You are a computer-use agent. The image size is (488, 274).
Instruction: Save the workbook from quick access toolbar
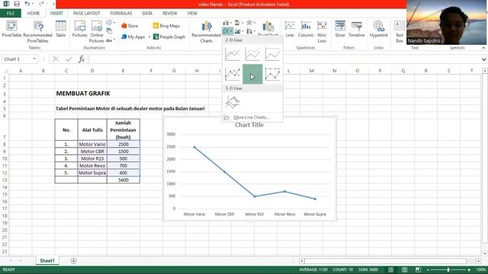coord(17,4)
